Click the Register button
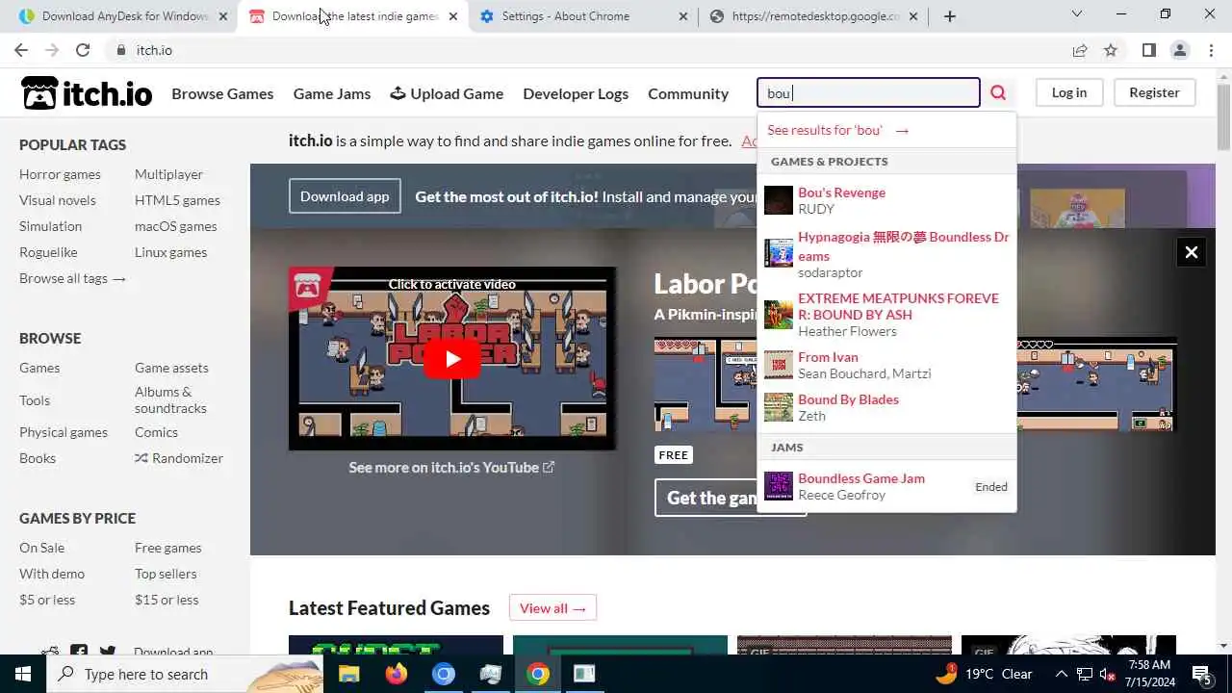 click(x=1154, y=92)
